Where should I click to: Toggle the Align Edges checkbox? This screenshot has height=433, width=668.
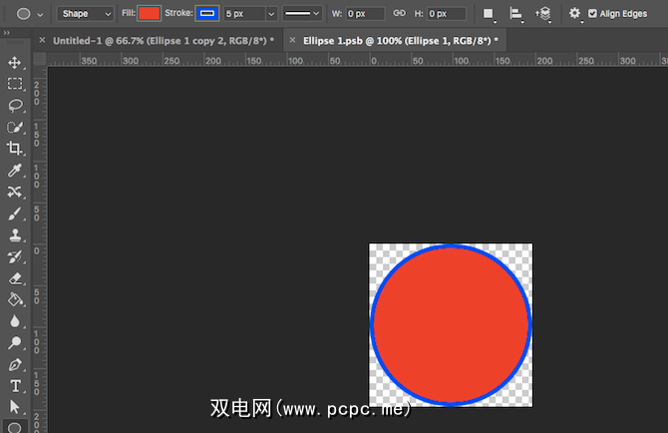tap(592, 14)
